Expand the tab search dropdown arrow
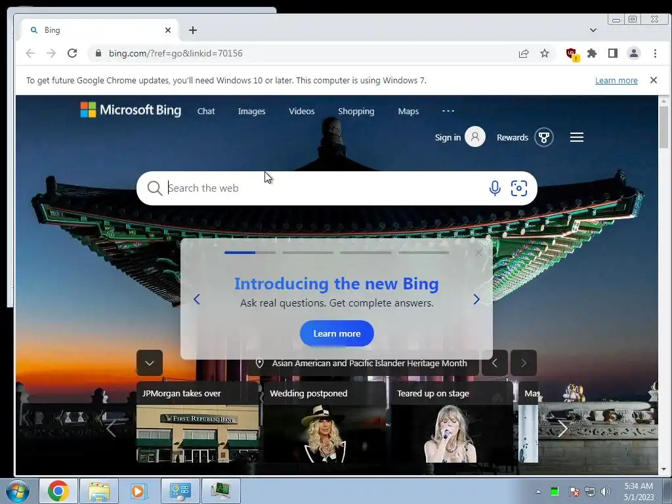 [593, 30]
